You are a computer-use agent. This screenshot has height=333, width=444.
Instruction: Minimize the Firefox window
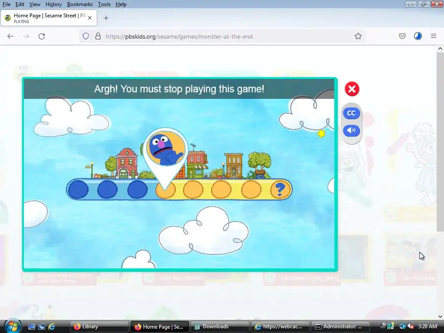pyautogui.click(x=411, y=4)
